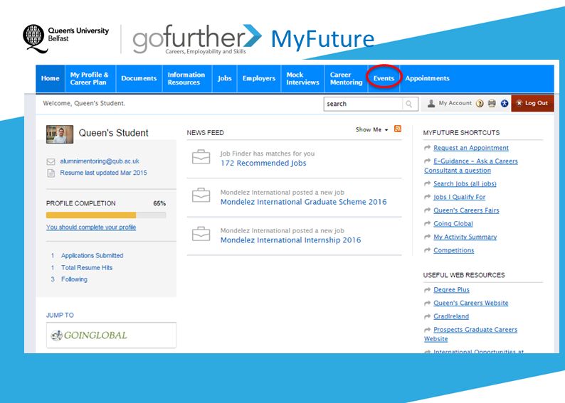565x403 pixels.
Task: Open My Profile & Career Plan tab
Action: [90, 78]
